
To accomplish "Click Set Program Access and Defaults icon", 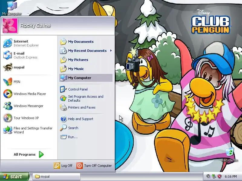I will click(x=63, y=98).
